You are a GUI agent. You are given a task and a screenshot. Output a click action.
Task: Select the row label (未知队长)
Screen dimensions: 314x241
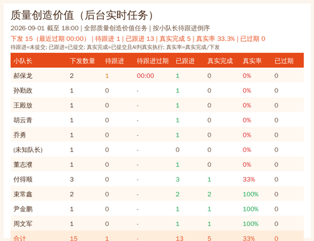[28, 150]
